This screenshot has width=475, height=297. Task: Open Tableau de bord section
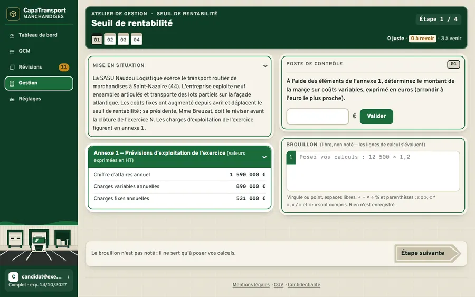coord(39,35)
